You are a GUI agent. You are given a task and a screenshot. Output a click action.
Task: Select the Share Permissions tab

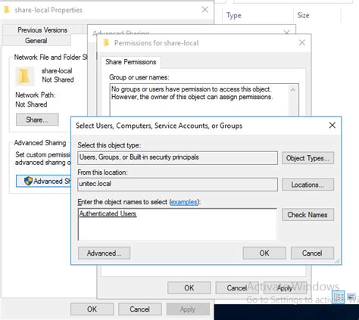[131, 62]
